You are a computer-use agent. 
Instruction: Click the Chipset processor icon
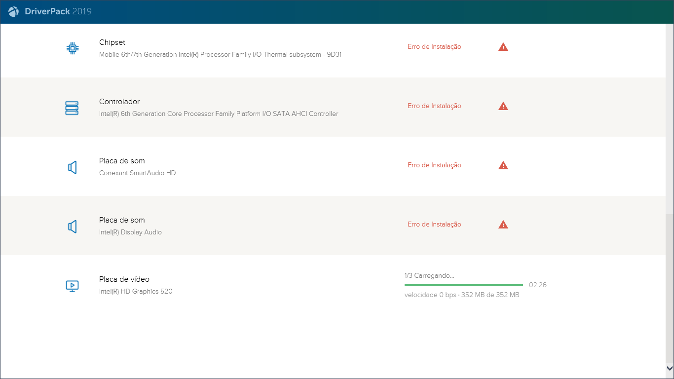coord(72,48)
